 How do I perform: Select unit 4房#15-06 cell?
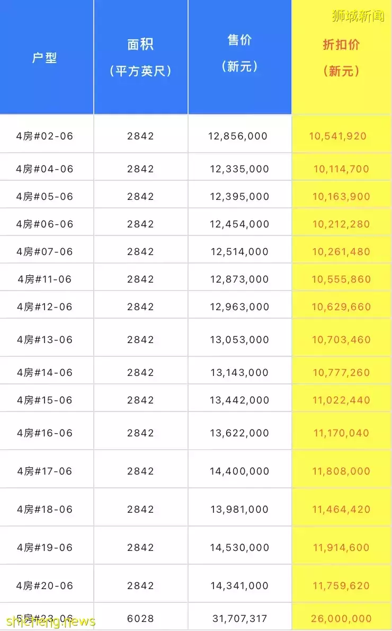pos(44,400)
